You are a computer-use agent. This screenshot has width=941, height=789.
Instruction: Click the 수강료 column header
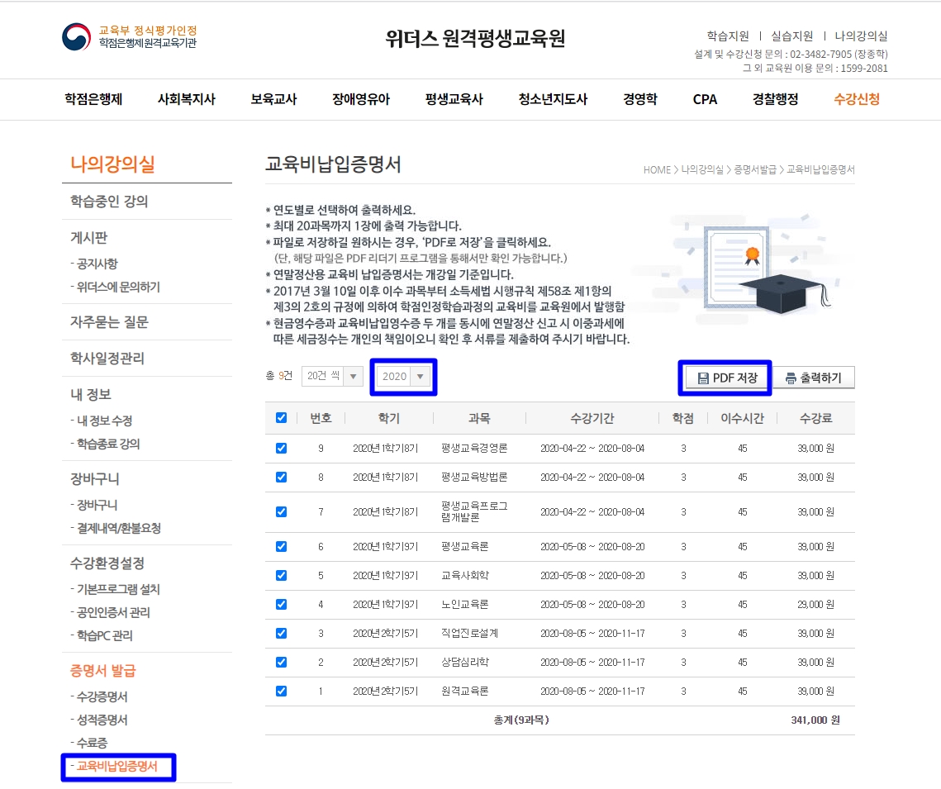(x=815, y=418)
